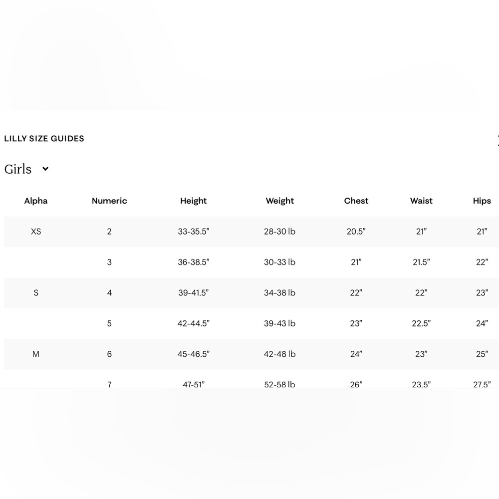Click the S alpha size cell

tap(36, 293)
